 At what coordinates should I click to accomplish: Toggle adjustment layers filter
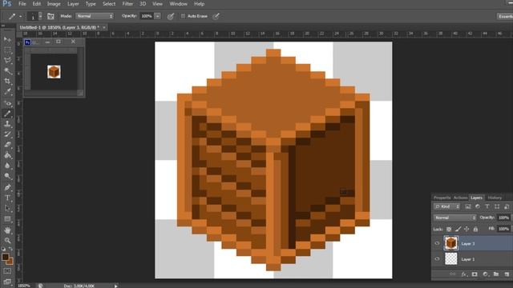coord(478,206)
